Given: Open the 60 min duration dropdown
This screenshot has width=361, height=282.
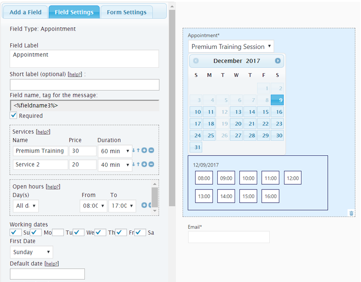Looking at the screenshot, I should tap(115, 151).
